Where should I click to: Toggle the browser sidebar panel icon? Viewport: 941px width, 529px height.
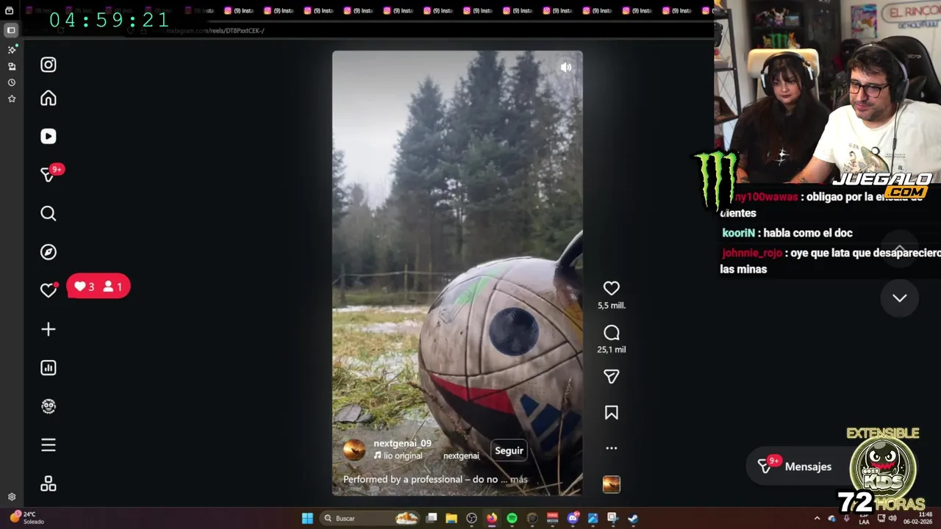(11, 30)
